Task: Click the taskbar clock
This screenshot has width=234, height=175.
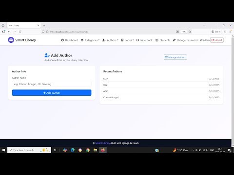Action: [220, 150]
